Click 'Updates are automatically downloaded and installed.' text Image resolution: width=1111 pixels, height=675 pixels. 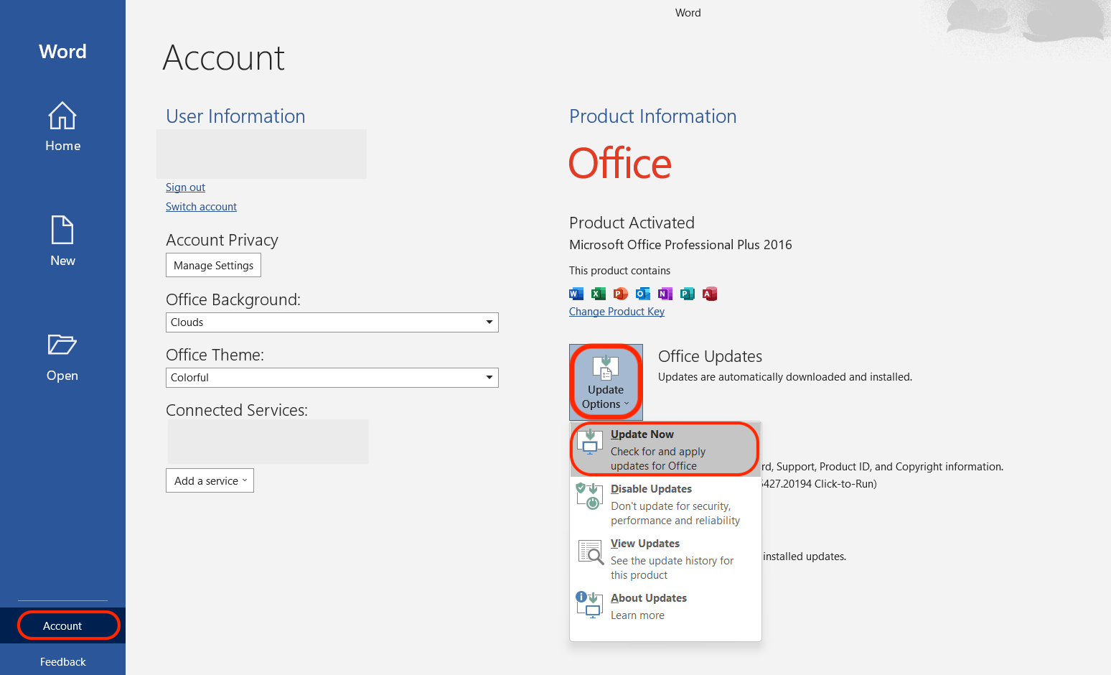785,377
